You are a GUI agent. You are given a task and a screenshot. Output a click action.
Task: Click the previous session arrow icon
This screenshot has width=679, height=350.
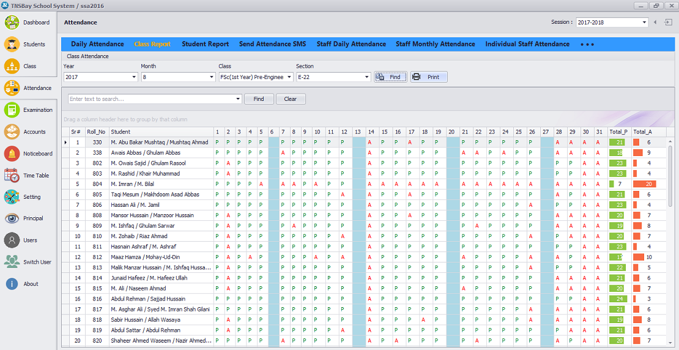tap(656, 22)
